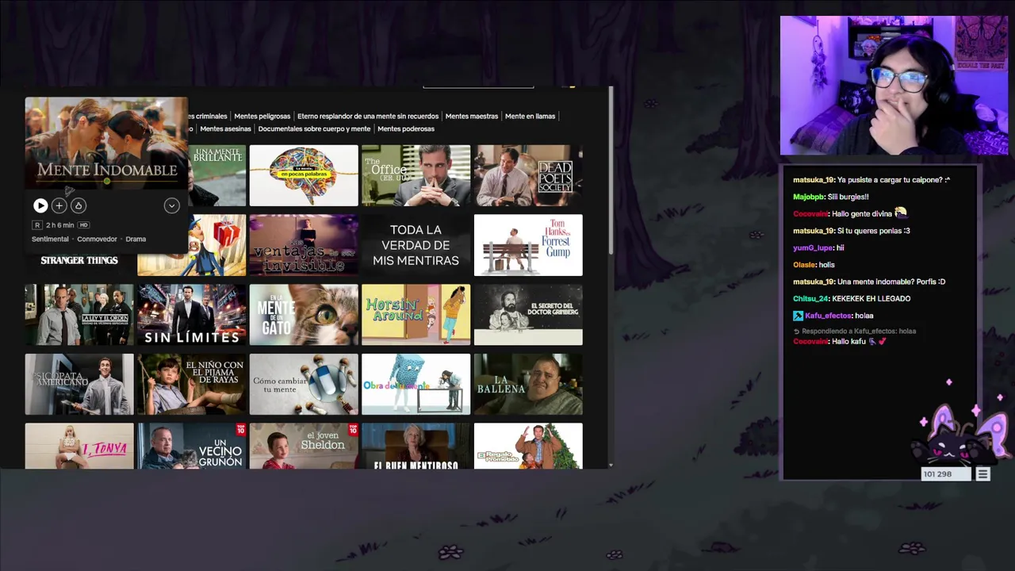Open Toda la verdad de mis mentiras
Image resolution: width=1015 pixels, height=571 pixels.
[416, 245]
